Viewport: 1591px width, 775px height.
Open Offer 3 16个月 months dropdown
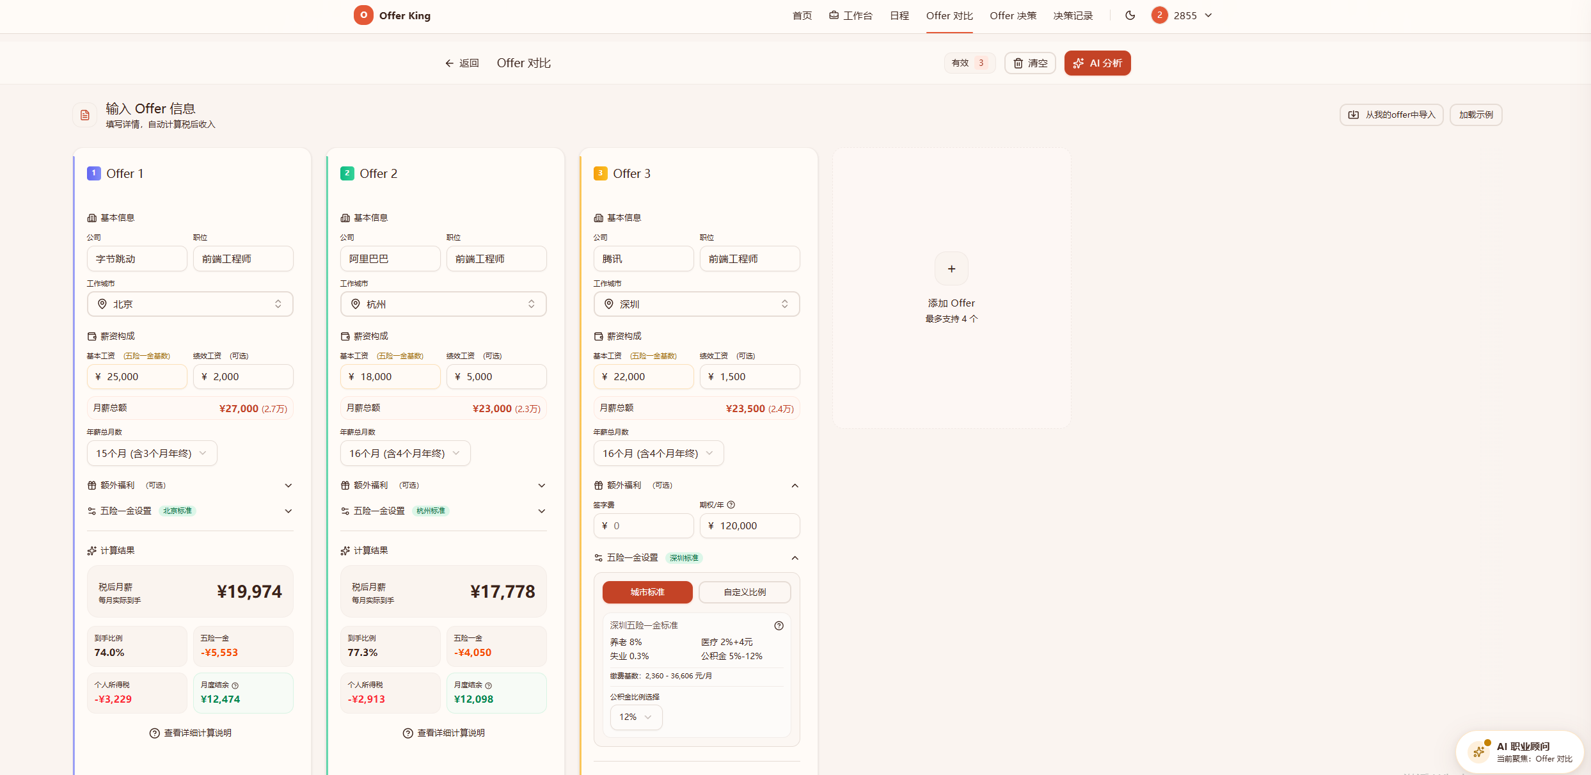[659, 454]
